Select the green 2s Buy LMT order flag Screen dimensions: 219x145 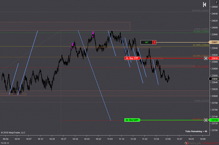132,120
